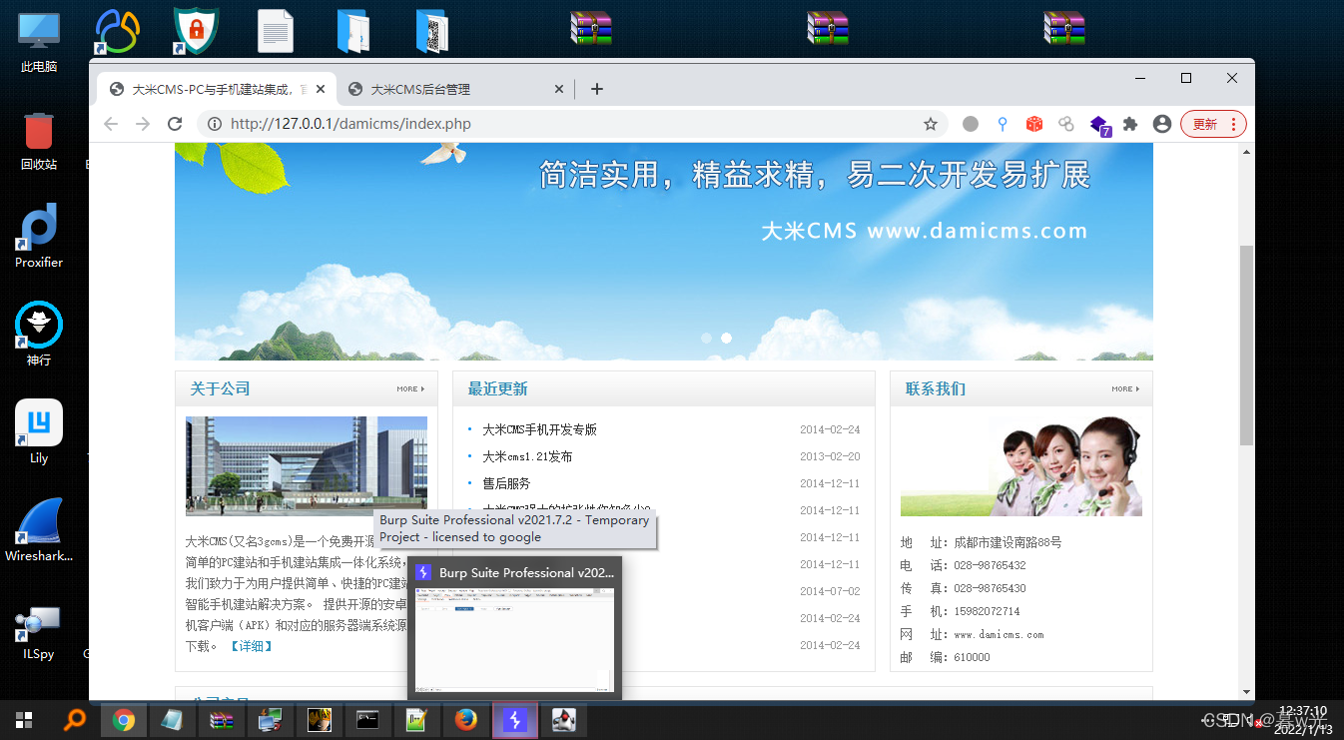Launch Wireshark from the desktop
This screenshot has width=1344, height=740.
[39, 530]
